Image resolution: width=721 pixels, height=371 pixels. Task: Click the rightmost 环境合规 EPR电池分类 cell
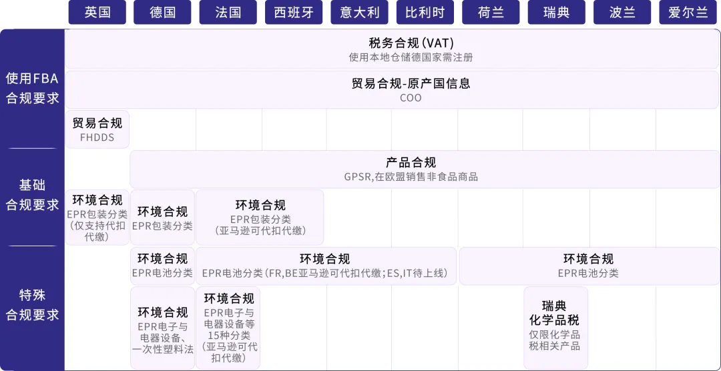click(x=589, y=266)
